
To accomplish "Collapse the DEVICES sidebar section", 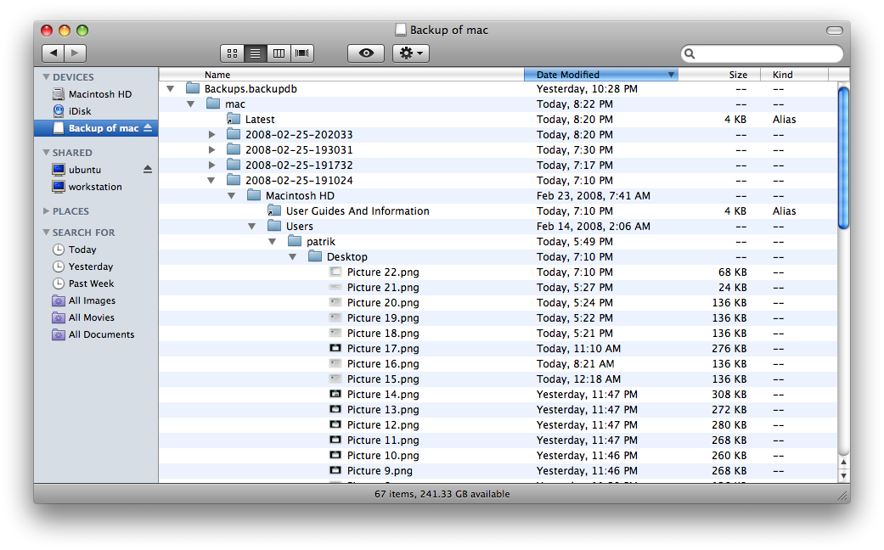I will click(46, 76).
